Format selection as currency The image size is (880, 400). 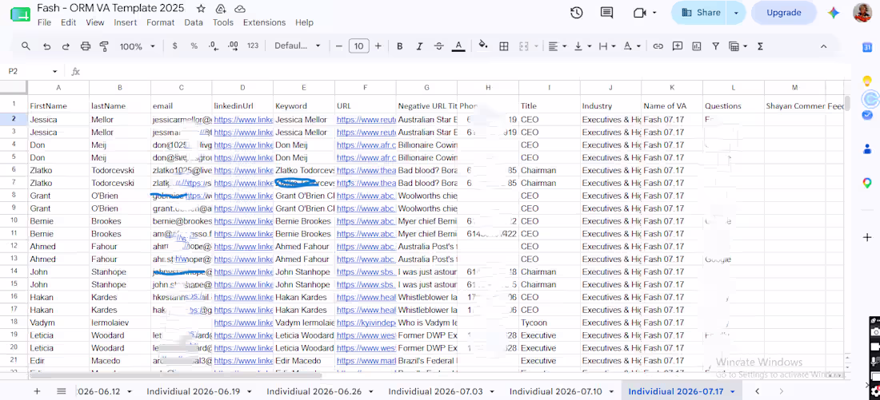[174, 46]
